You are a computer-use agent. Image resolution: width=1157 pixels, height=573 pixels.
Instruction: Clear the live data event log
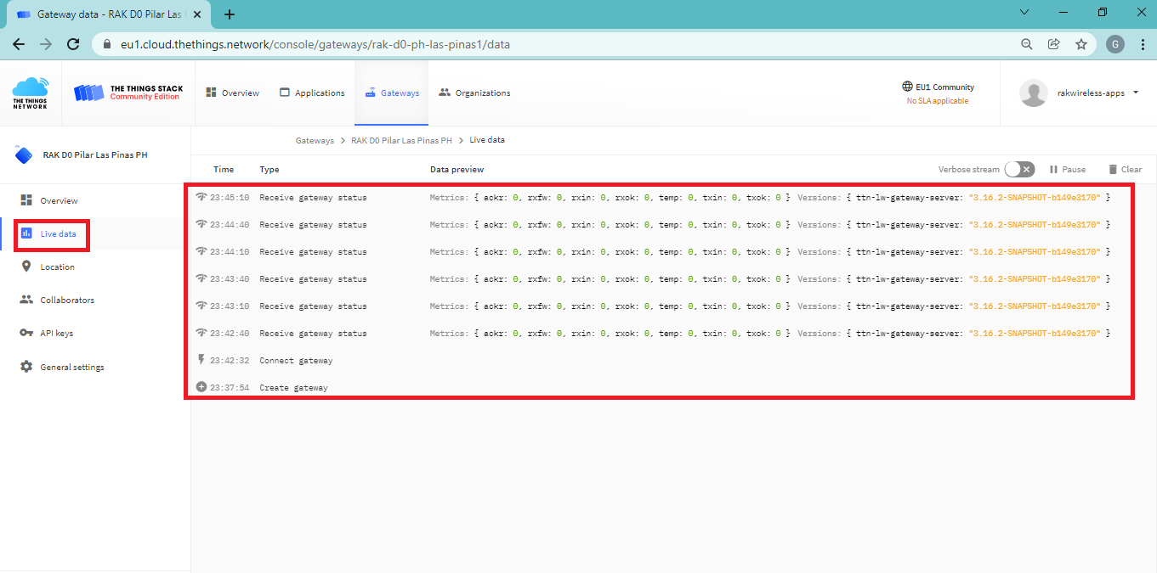point(1125,170)
